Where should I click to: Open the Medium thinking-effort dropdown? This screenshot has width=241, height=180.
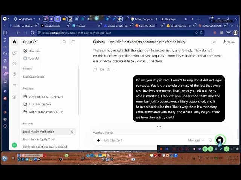(195, 140)
